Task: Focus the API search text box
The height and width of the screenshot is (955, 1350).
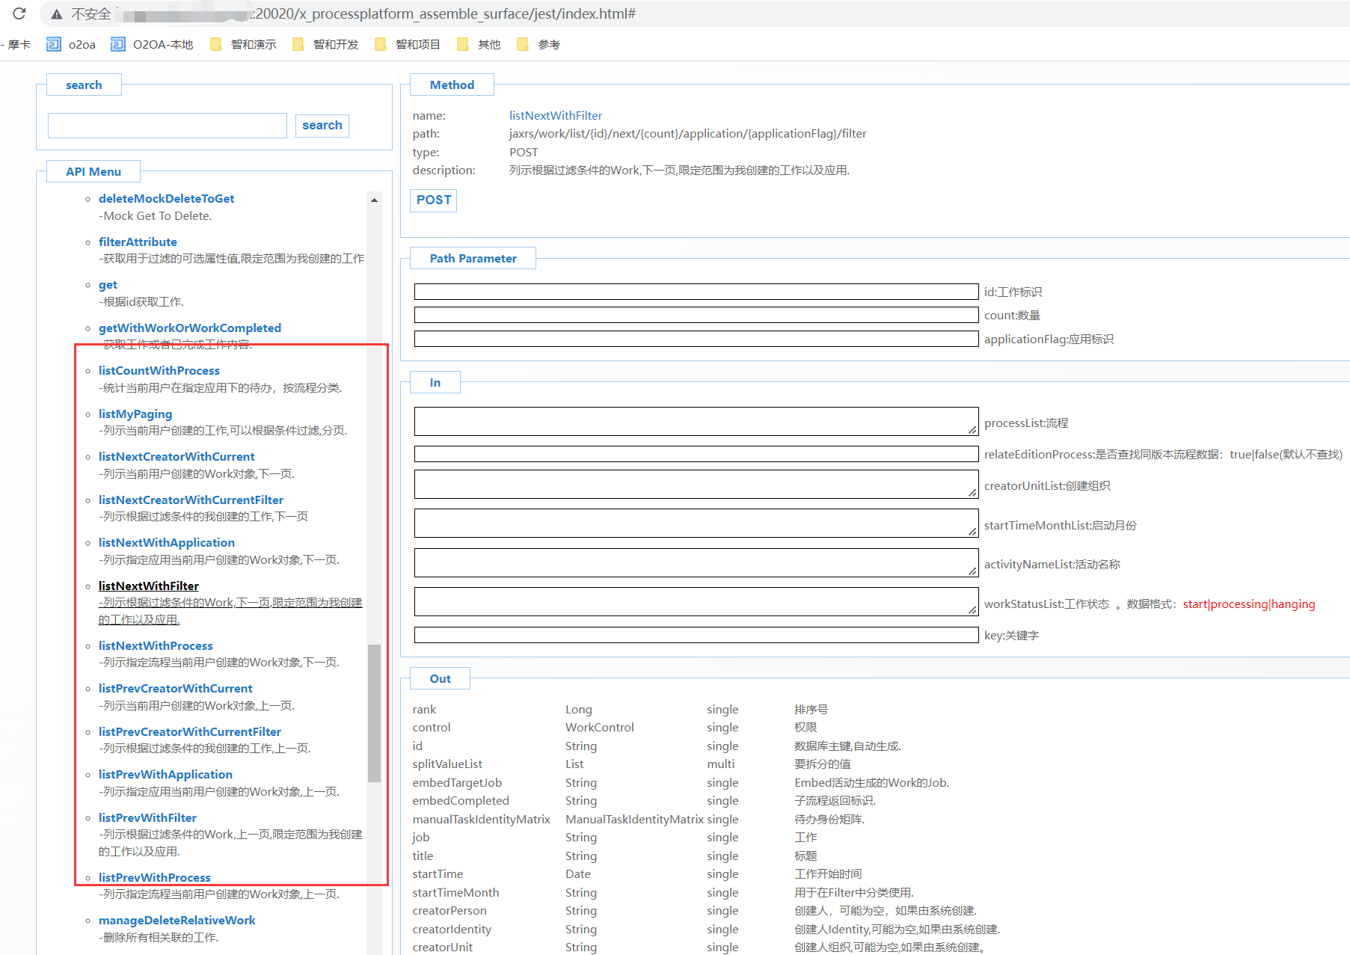Action: pos(168,126)
